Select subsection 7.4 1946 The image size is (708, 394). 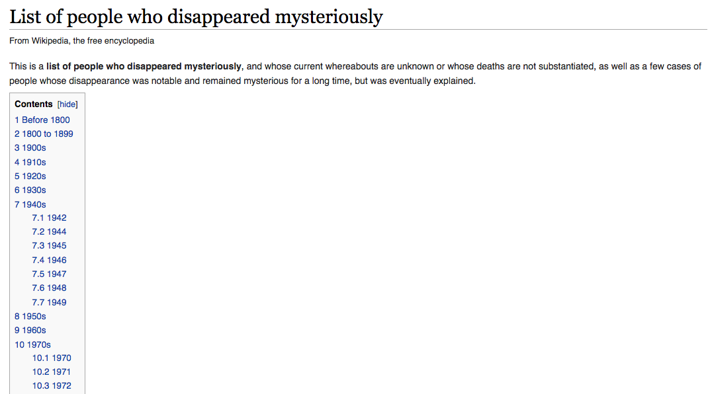[x=49, y=260]
